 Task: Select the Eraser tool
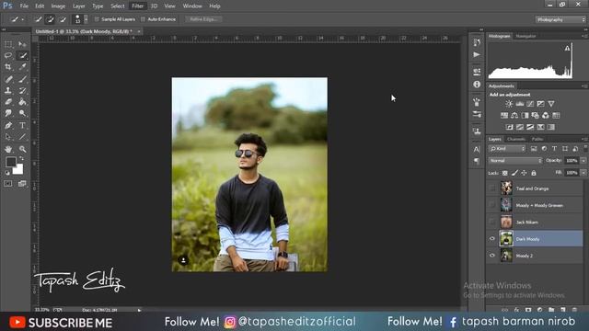click(8, 102)
